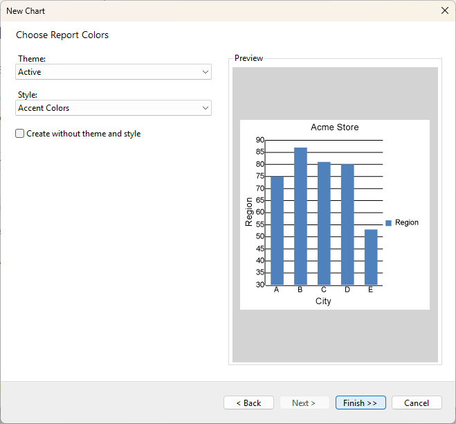Click bar C in the chart preview
The height and width of the screenshot is (424, 456).
coord(324,223)
